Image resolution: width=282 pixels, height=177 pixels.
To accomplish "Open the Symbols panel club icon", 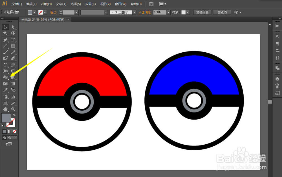I will click(x=277, y=79).
